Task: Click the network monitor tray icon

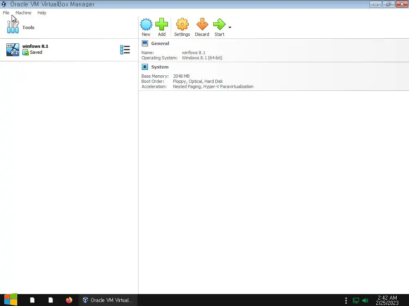Action: (x=356, y=300)
